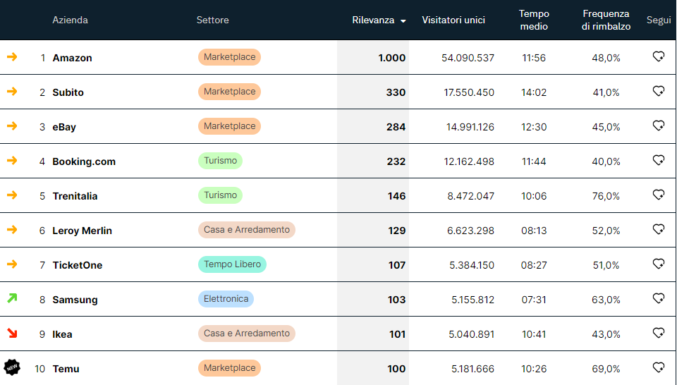Toggle the follow heart for Subito
The height and width of the screenshot is (385, 677).
pyautogui.click(x=659, y=92)
